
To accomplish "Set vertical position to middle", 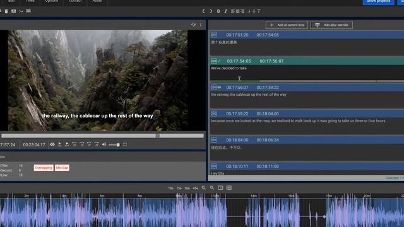I will click(254, 11).
